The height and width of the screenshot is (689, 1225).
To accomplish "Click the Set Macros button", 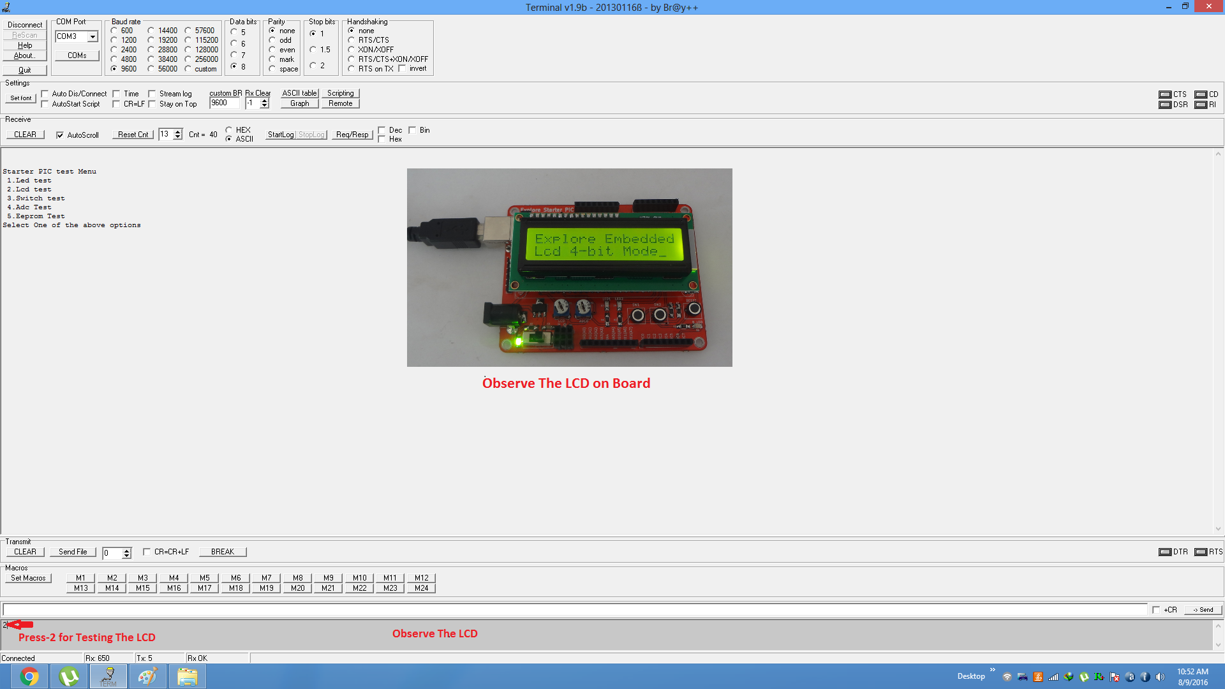I will pos(28,578).
